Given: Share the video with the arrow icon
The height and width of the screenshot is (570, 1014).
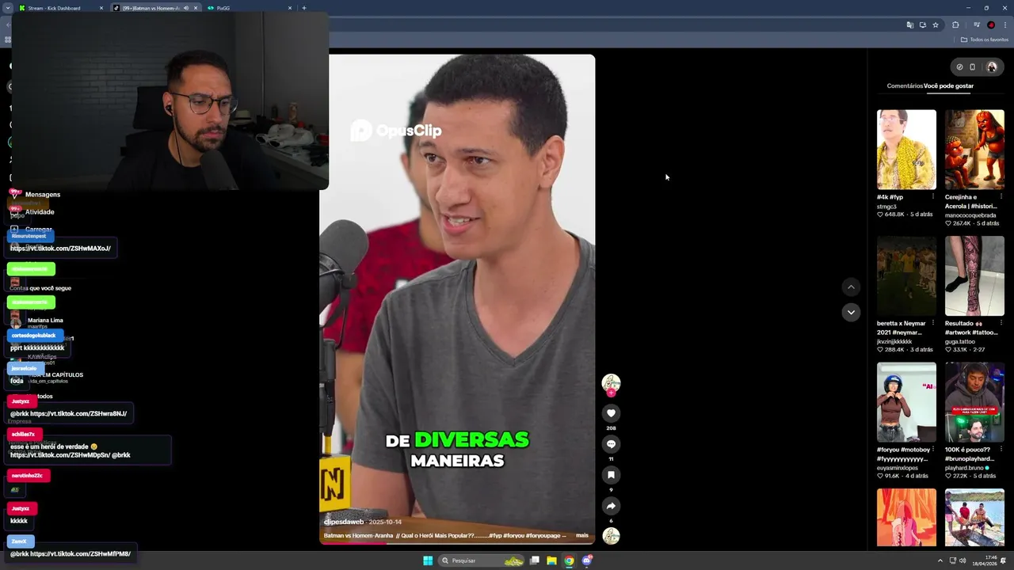Looking at the screenshot, I should 611,506.
